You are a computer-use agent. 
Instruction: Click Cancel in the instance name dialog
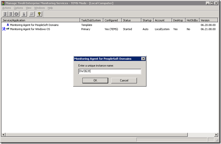pos(124,80)
